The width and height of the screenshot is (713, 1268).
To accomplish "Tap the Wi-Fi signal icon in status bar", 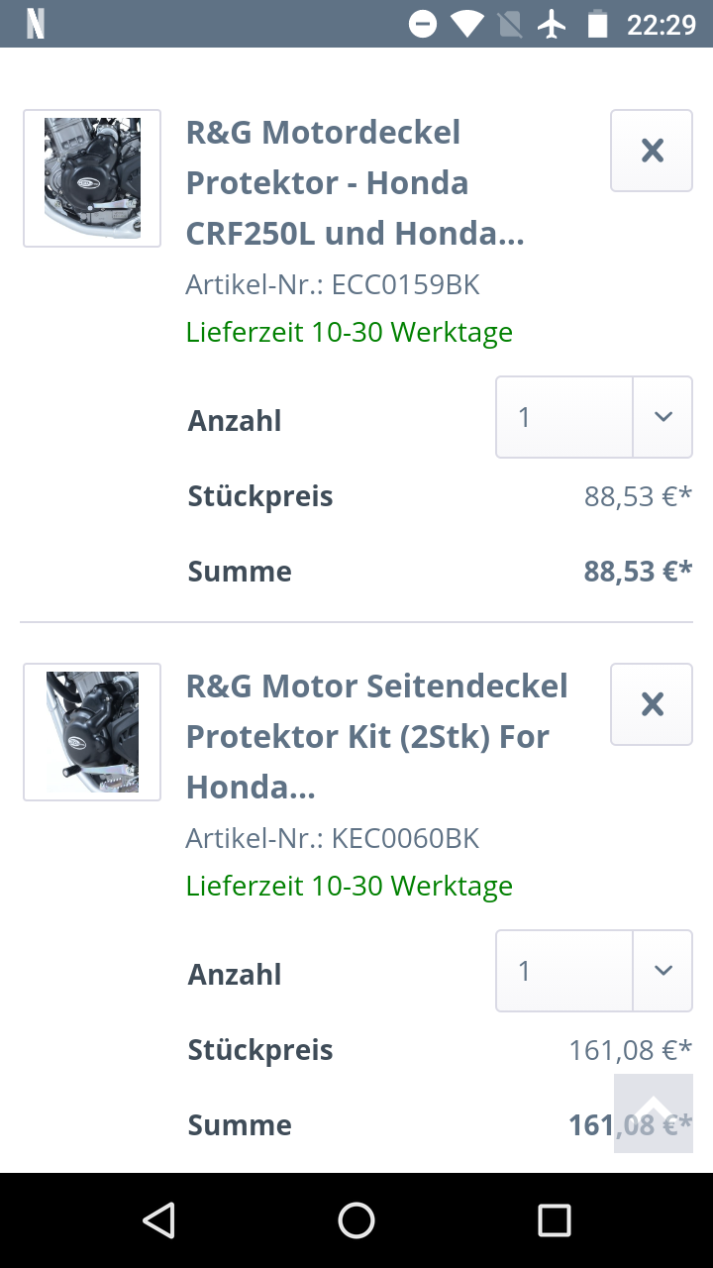I will 465,24.
